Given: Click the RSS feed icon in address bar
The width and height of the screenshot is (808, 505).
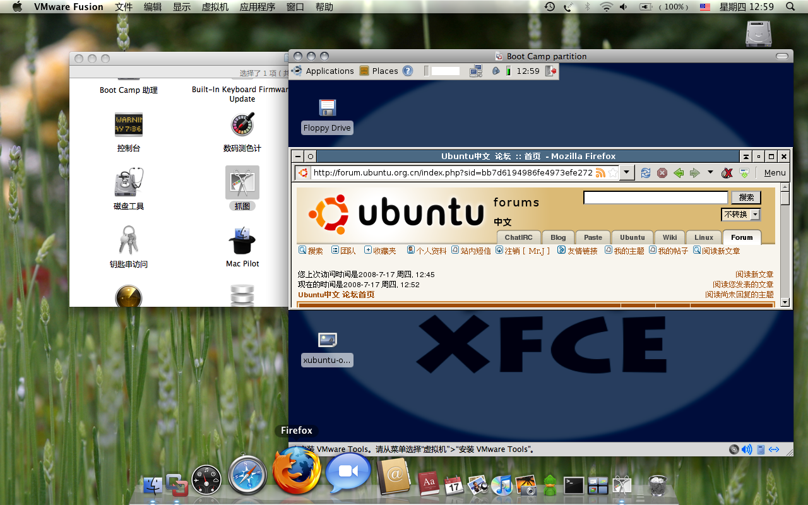Looking at the screenshot, I should [600, 173].
